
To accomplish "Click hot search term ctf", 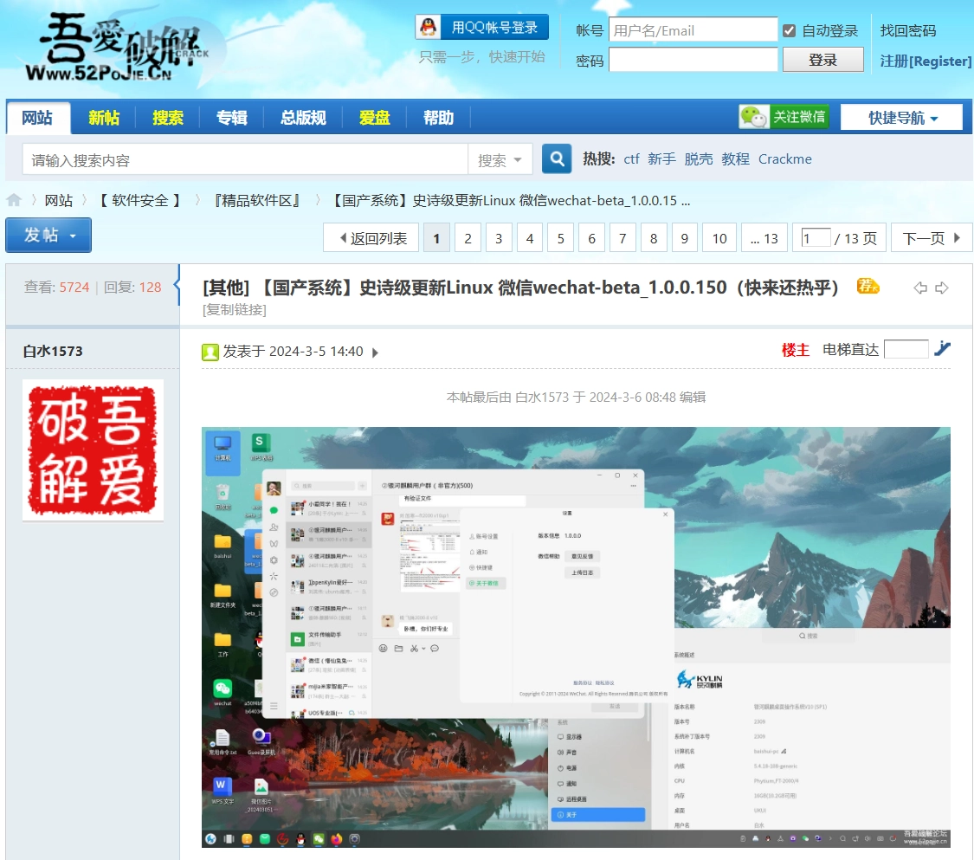I will (631, 159).
